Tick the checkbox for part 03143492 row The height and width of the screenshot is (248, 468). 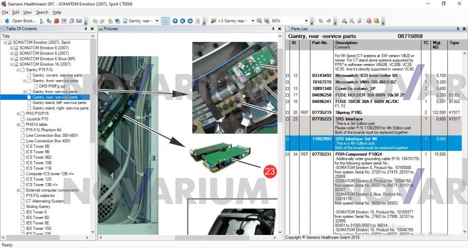[x=288, y=76]
